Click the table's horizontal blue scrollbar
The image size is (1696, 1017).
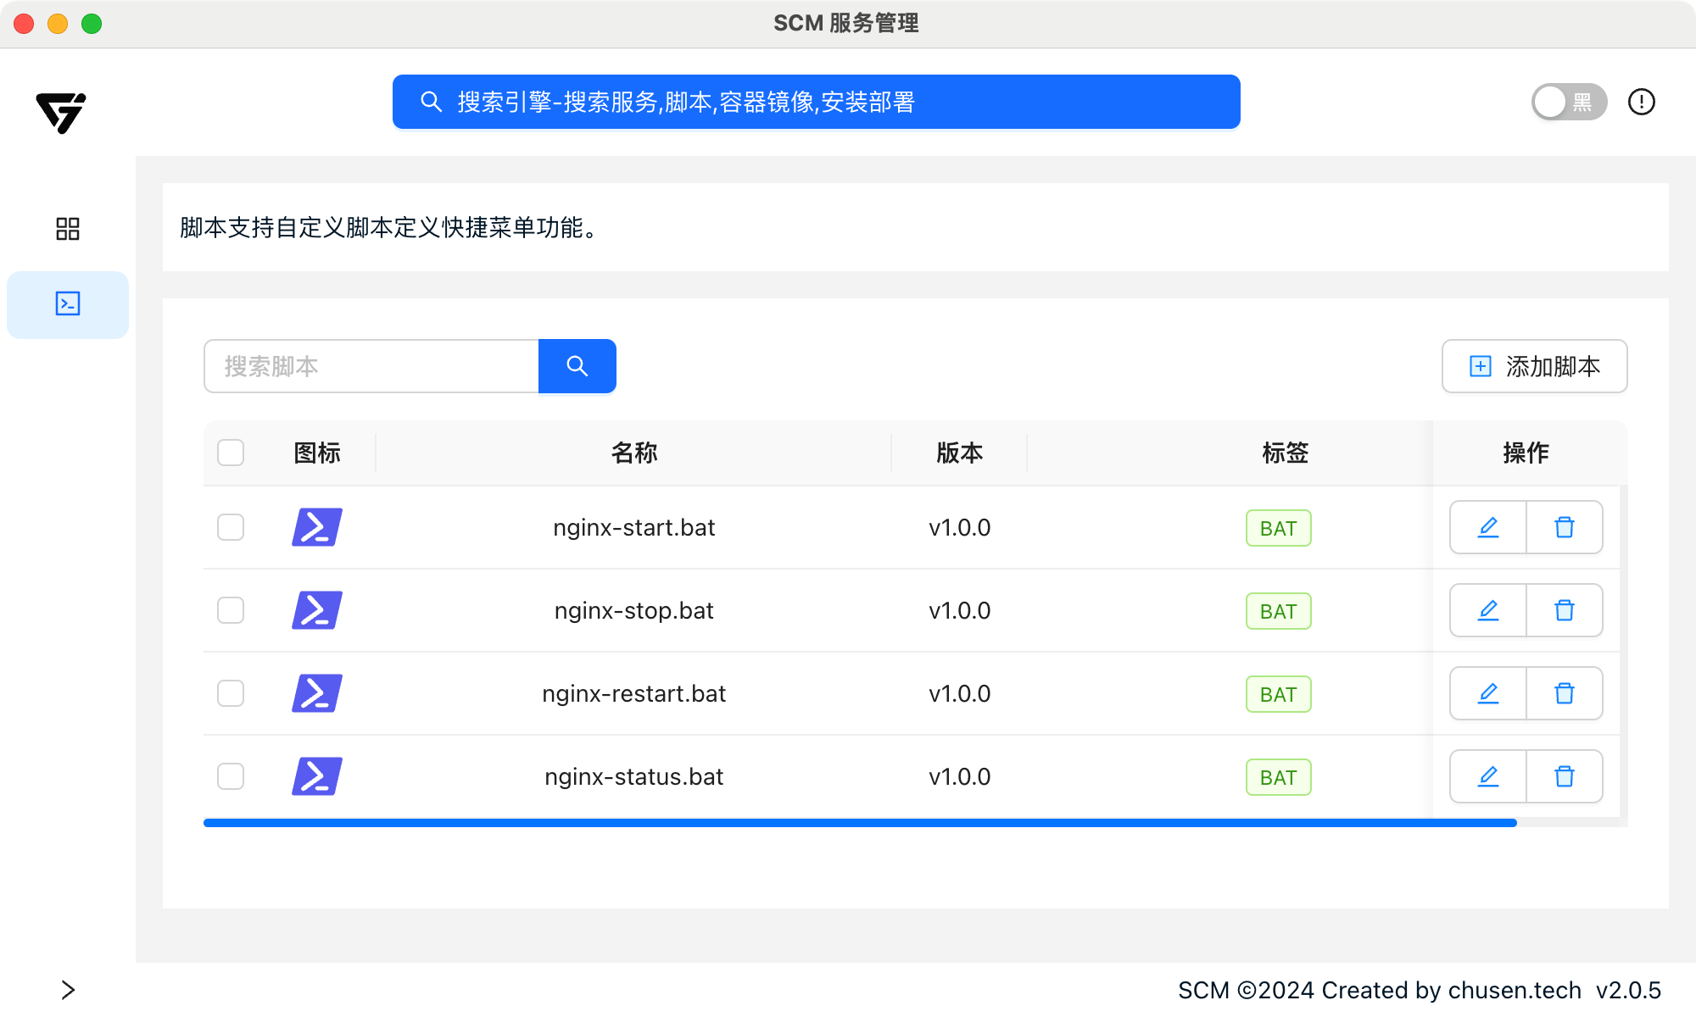(859, 823)
